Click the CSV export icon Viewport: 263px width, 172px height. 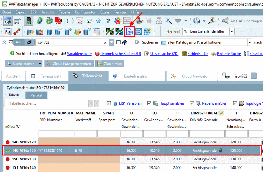(x=129, y=31)
